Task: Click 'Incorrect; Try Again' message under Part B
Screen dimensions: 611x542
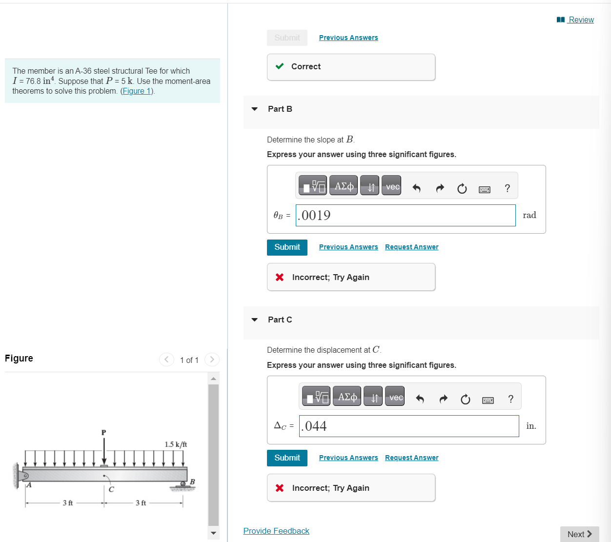Action: [331, 277]
